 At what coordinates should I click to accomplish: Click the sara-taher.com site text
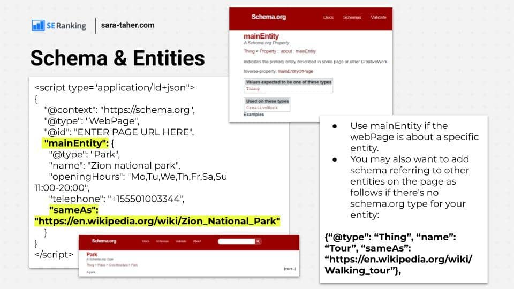click(x=127, y=25)
